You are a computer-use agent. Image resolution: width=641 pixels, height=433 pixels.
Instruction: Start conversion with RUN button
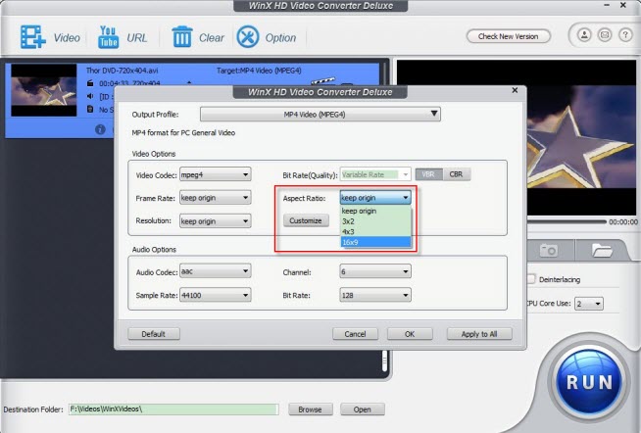coord(589,382)
